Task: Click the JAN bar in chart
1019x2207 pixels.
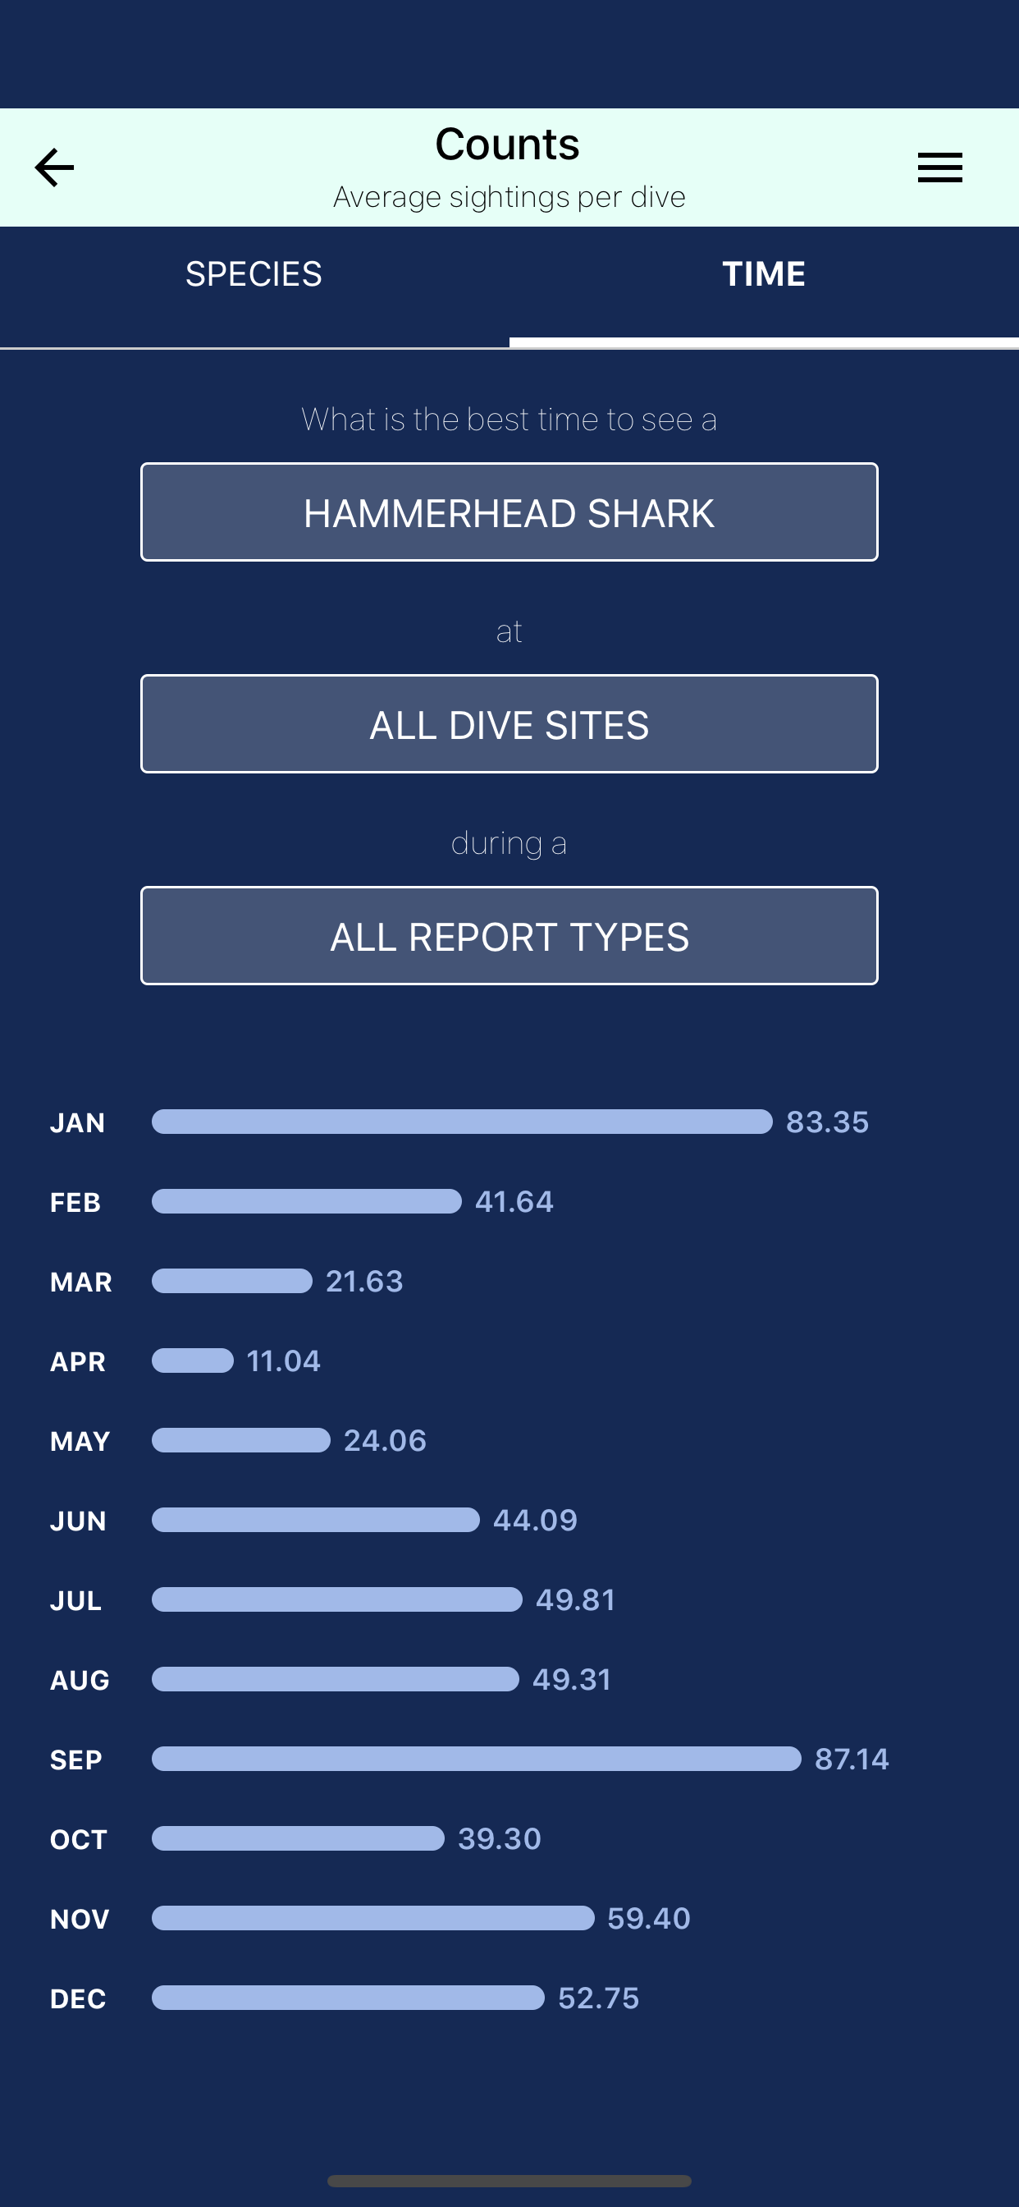Action: pos(463,1122)
